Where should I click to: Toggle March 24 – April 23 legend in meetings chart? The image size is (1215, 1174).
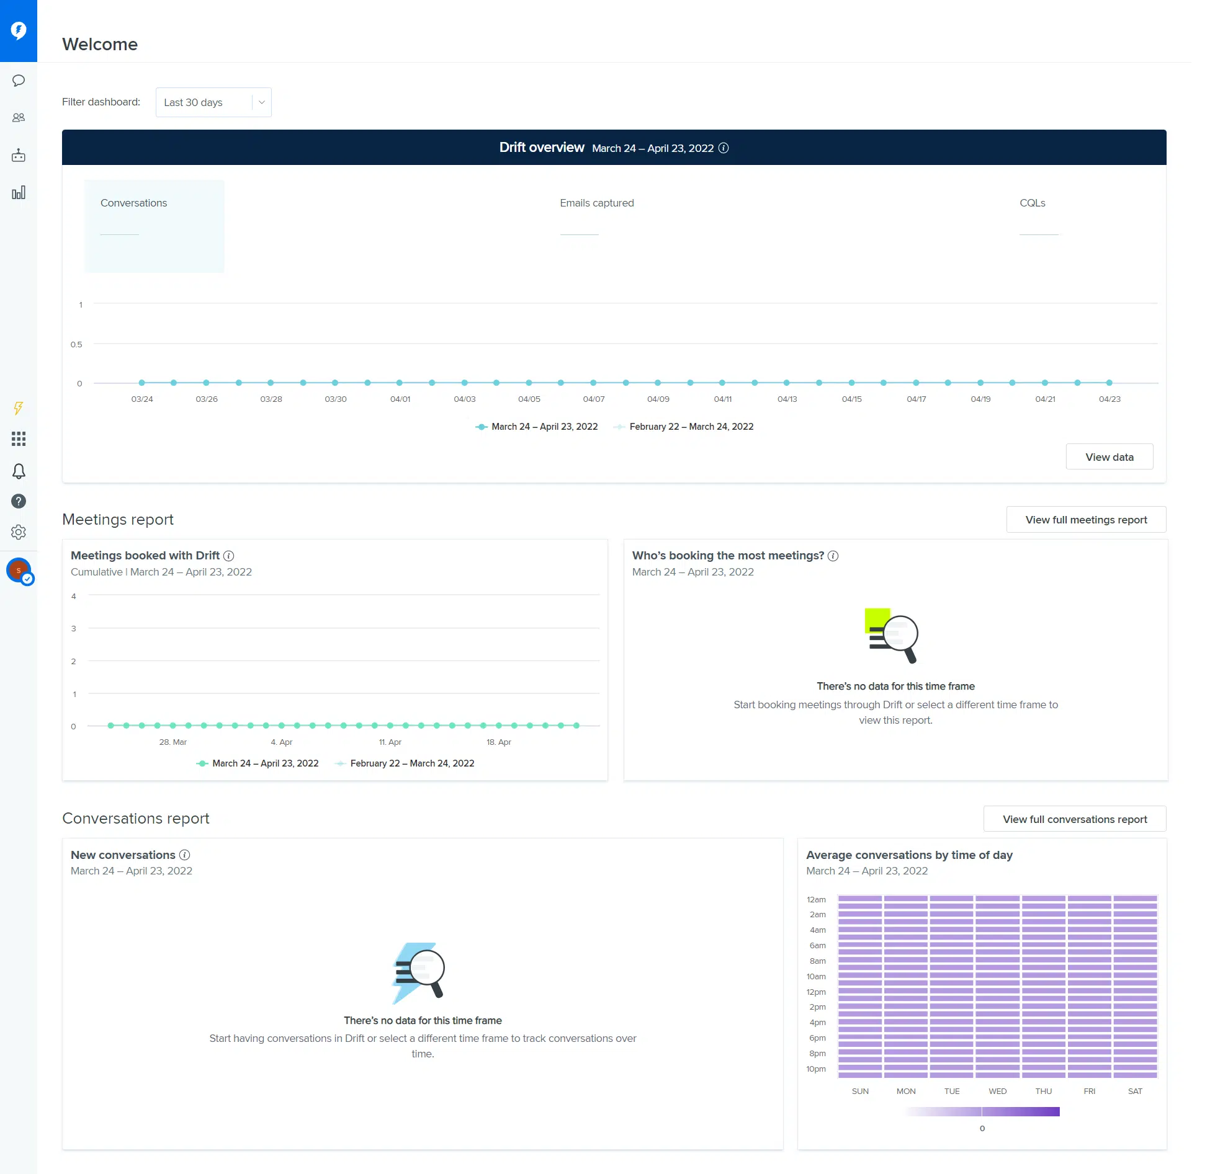258,763
